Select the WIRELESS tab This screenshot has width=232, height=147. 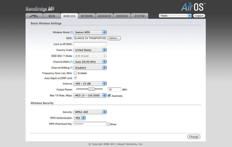pos(69,16)
